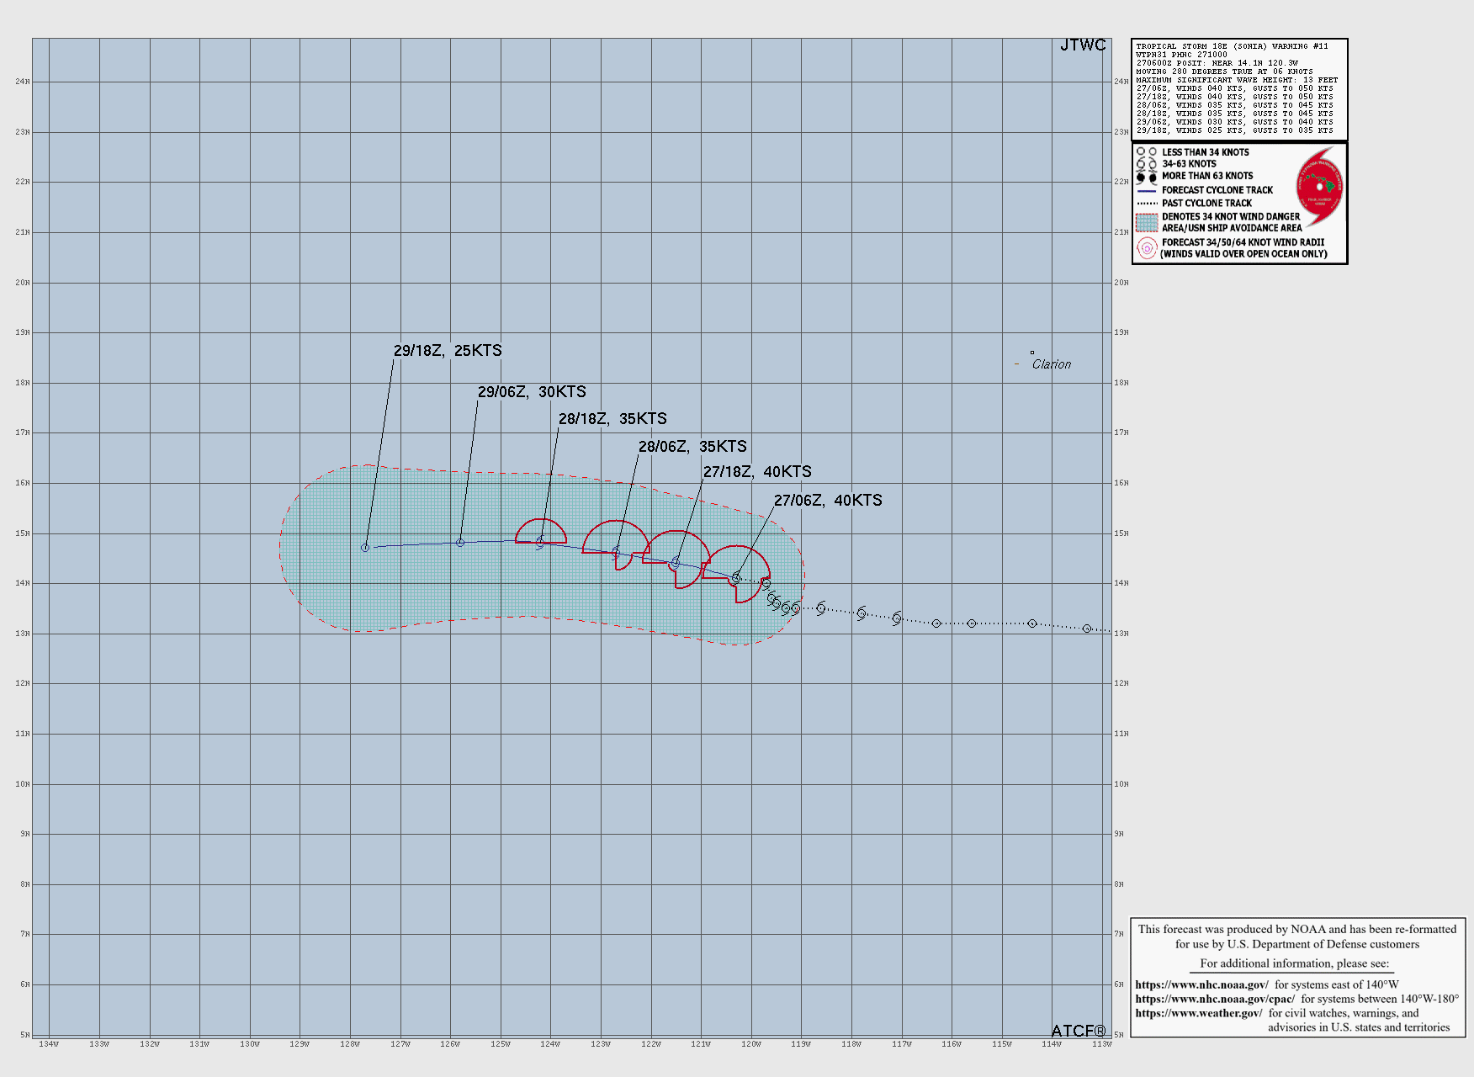Click the JTWC title text on map

tap(1083, 45)
